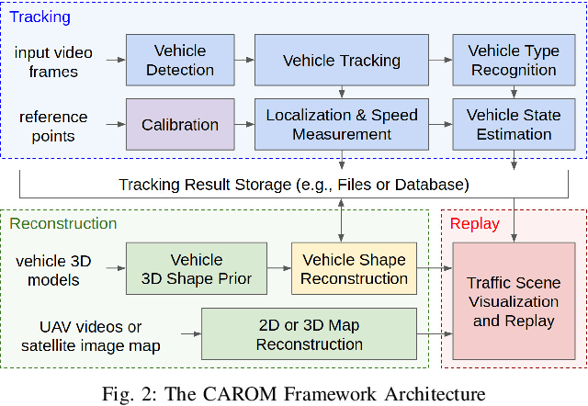The width and height of the screenshot is (588, 406).
Task: Select the Vehicle 3D Shape Prior box
Action: (x=196, y=268)
